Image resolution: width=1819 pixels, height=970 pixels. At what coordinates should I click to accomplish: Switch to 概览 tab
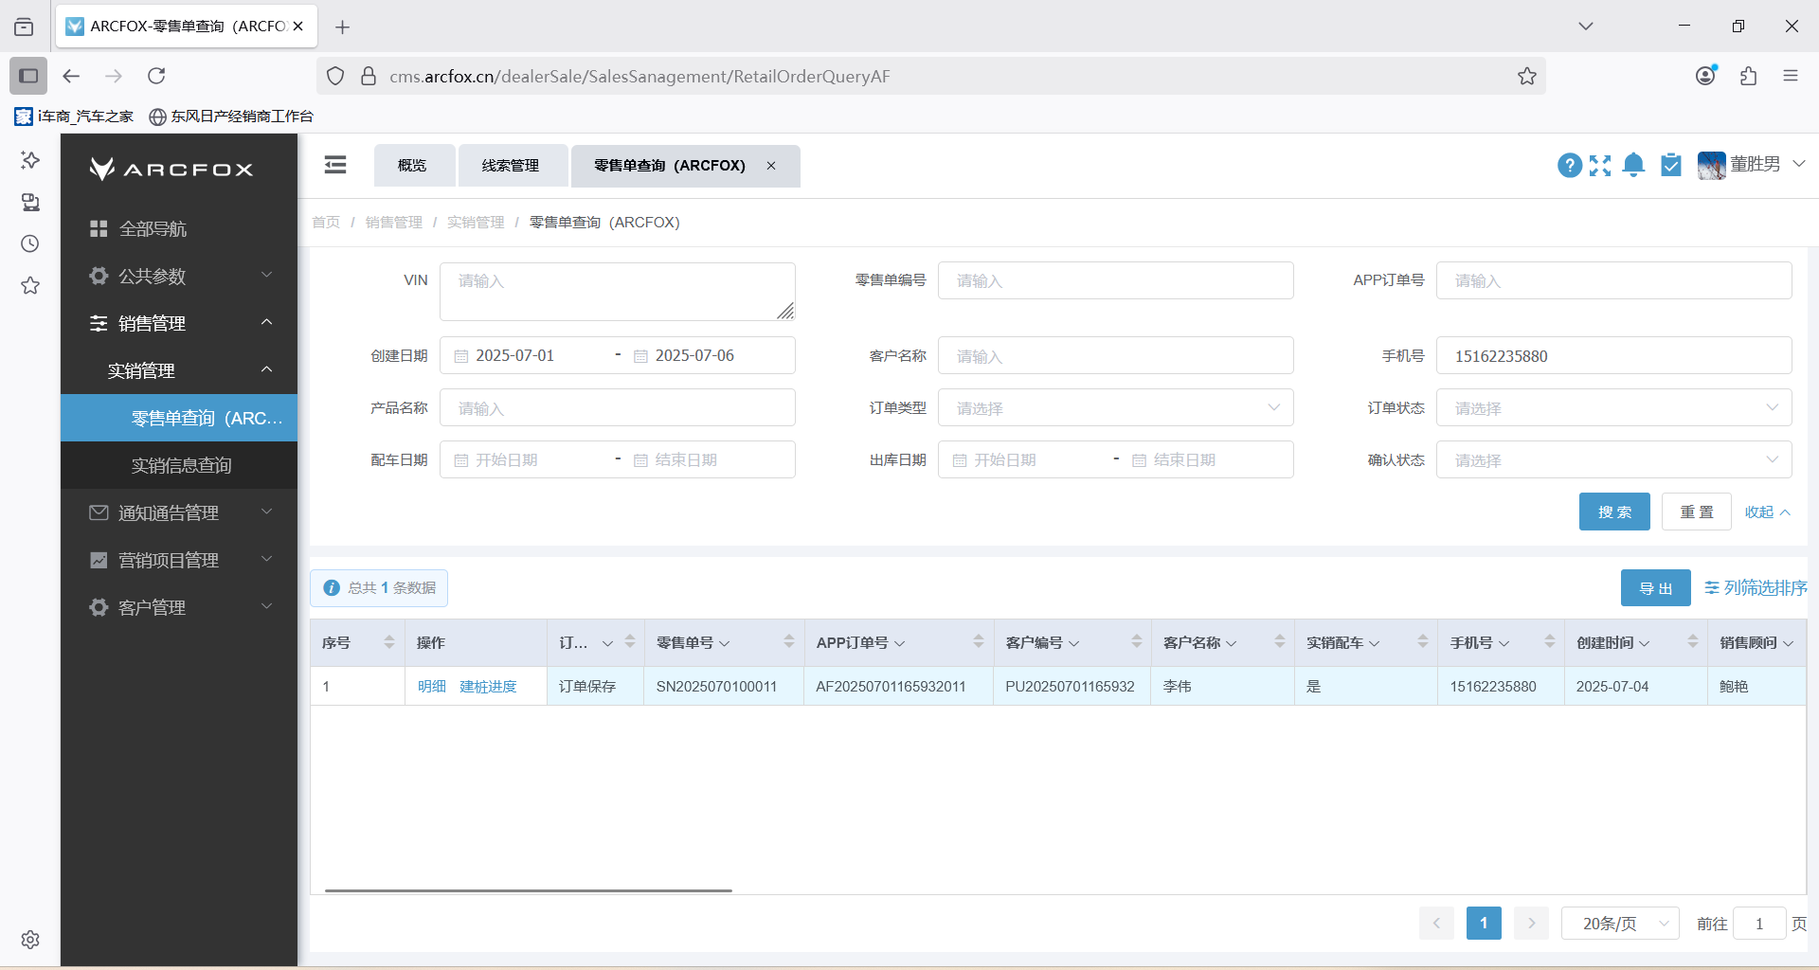(414, 166)
